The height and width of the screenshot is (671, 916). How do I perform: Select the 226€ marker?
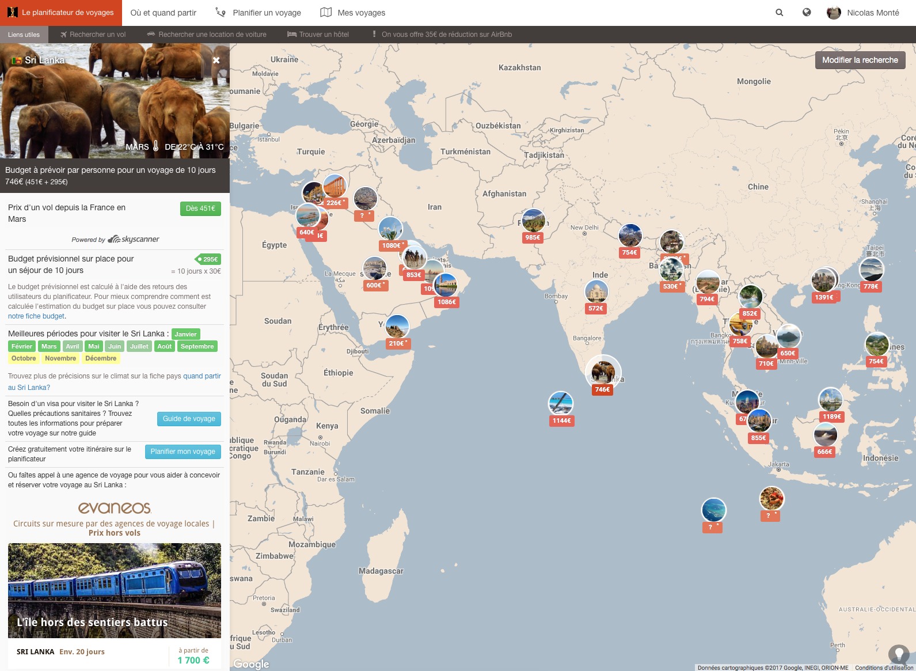335,191
